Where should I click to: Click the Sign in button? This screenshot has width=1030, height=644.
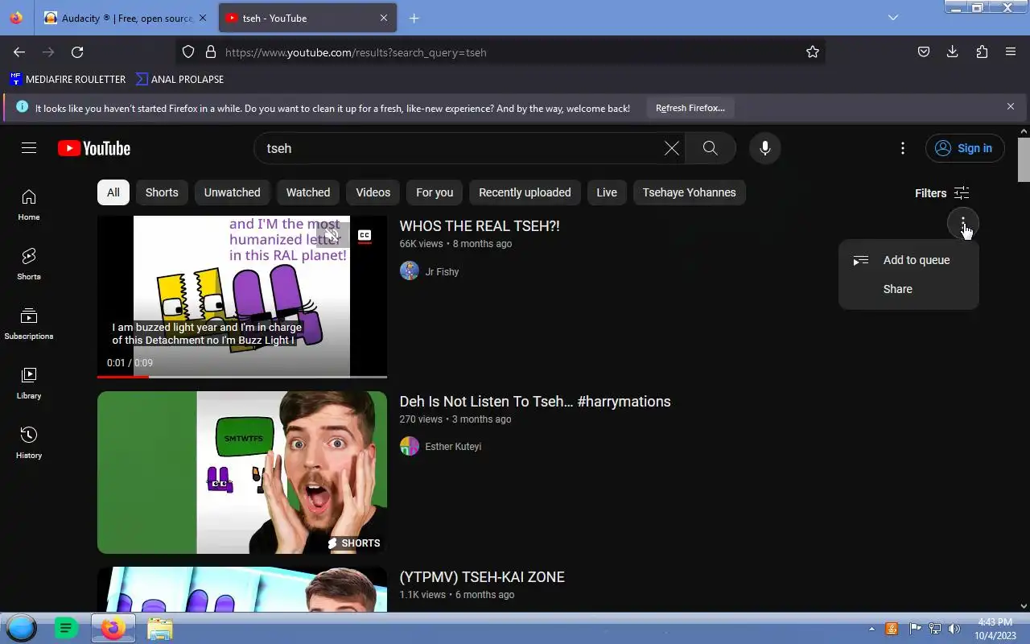pos(965,148)
